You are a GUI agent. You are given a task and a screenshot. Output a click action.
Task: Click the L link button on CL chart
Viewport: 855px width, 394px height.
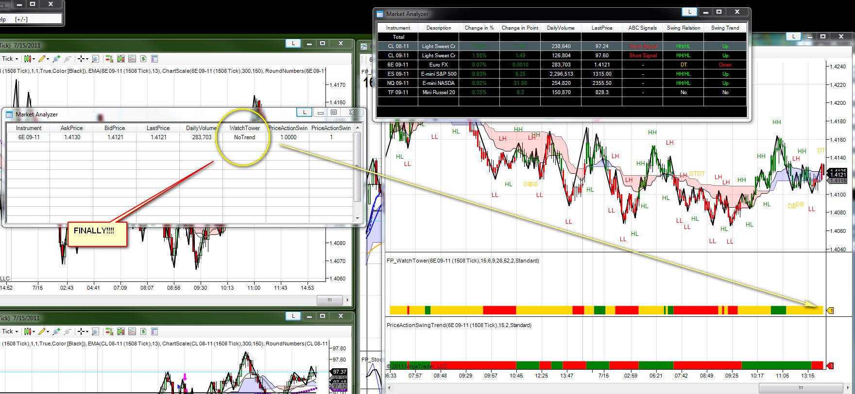point(293,316)
